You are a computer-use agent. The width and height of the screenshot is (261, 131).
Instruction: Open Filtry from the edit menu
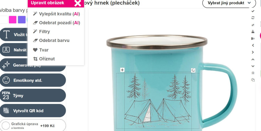pos(42,31)
